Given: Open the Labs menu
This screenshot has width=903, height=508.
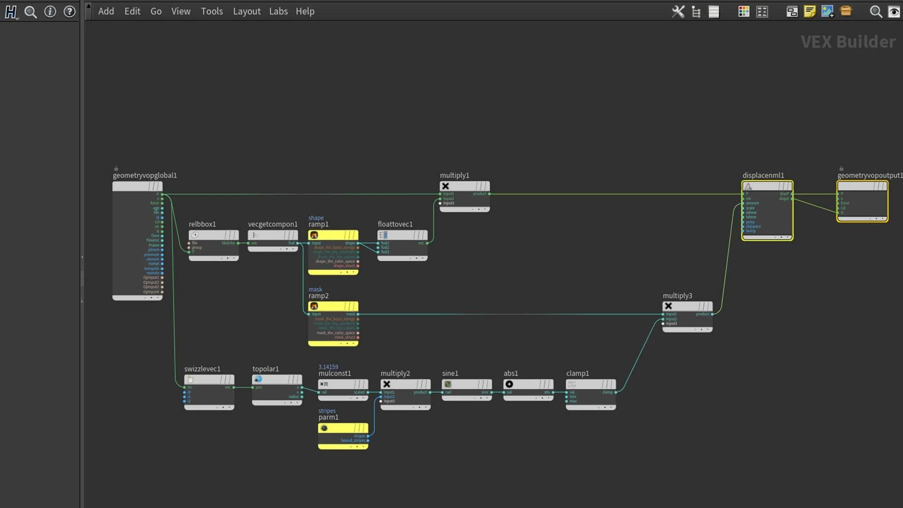Looking at the screenshot, I should tap(278, 11).
